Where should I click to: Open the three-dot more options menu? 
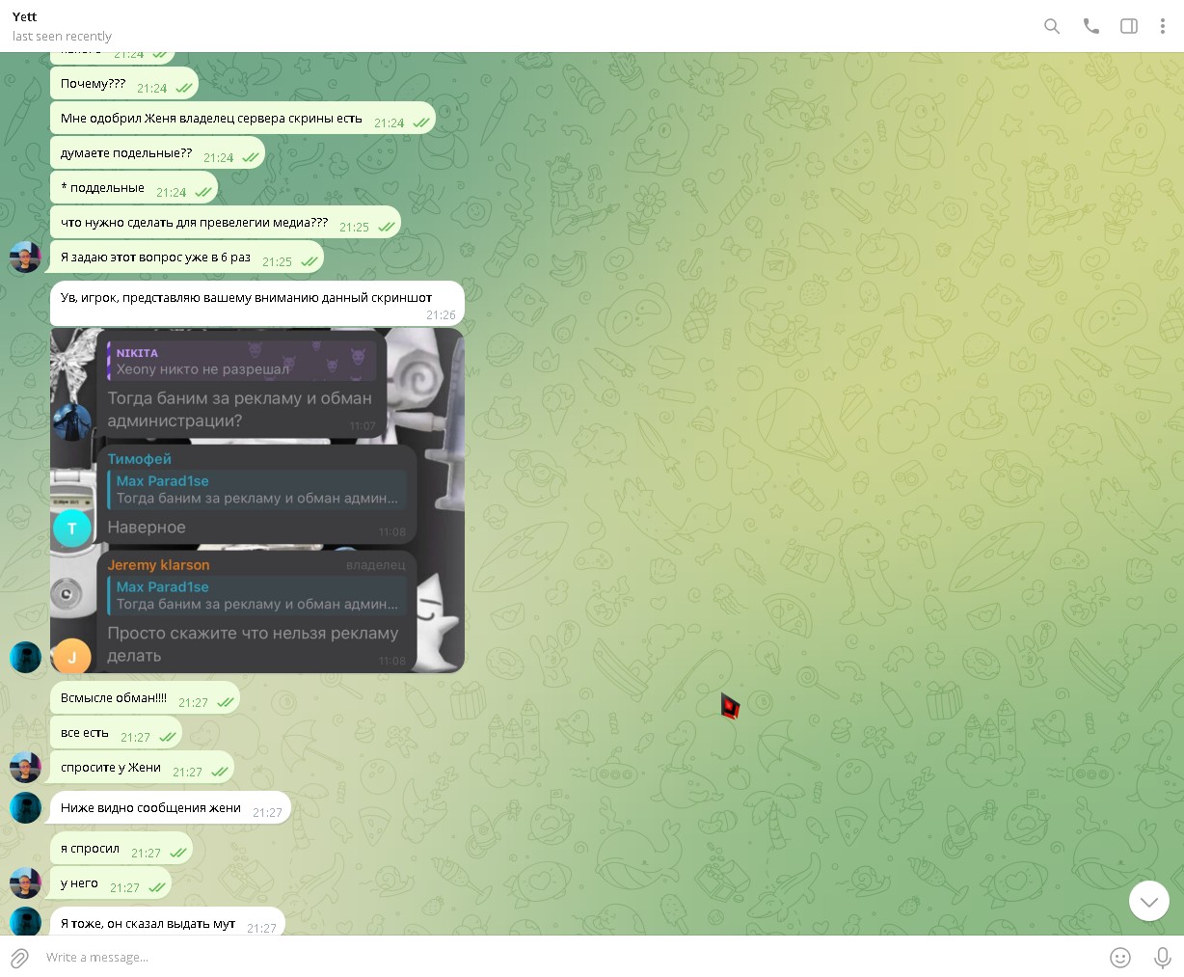[x=1162, y=26]
